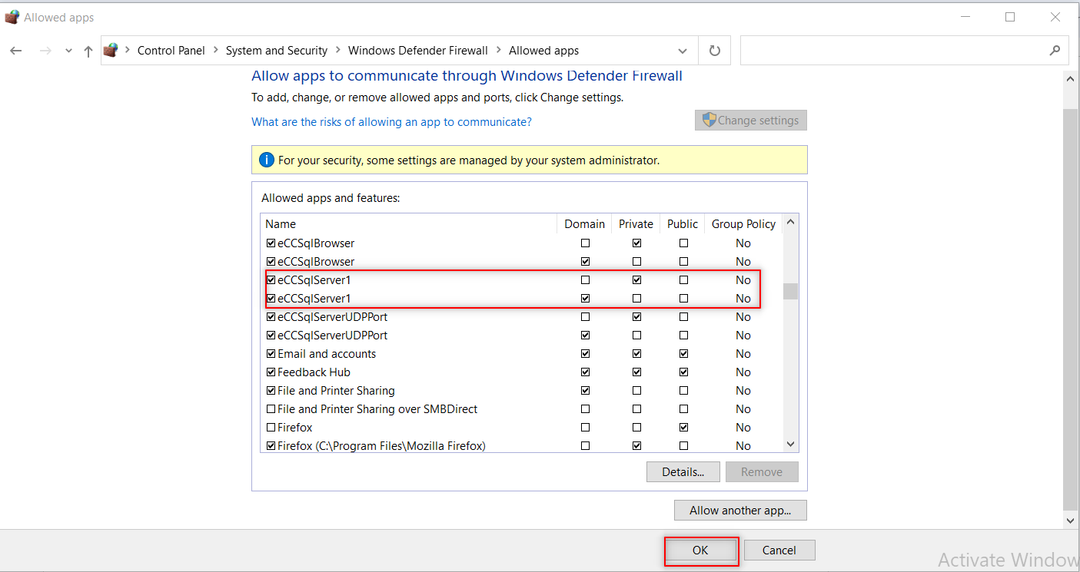This screenshot has height=572, width=1080.
Task: Confirm with the OK button
Action: pos(700,551)
